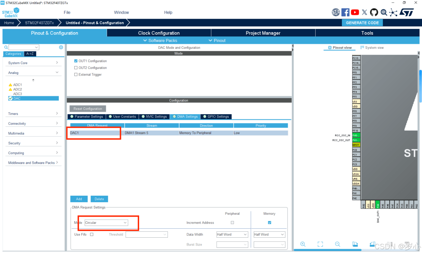Open the User Constants tab

[x=122, y=116]
